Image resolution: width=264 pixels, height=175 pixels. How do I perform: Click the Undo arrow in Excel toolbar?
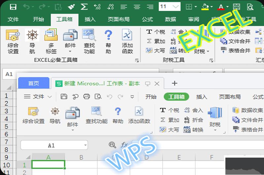[x=26, y=7]
